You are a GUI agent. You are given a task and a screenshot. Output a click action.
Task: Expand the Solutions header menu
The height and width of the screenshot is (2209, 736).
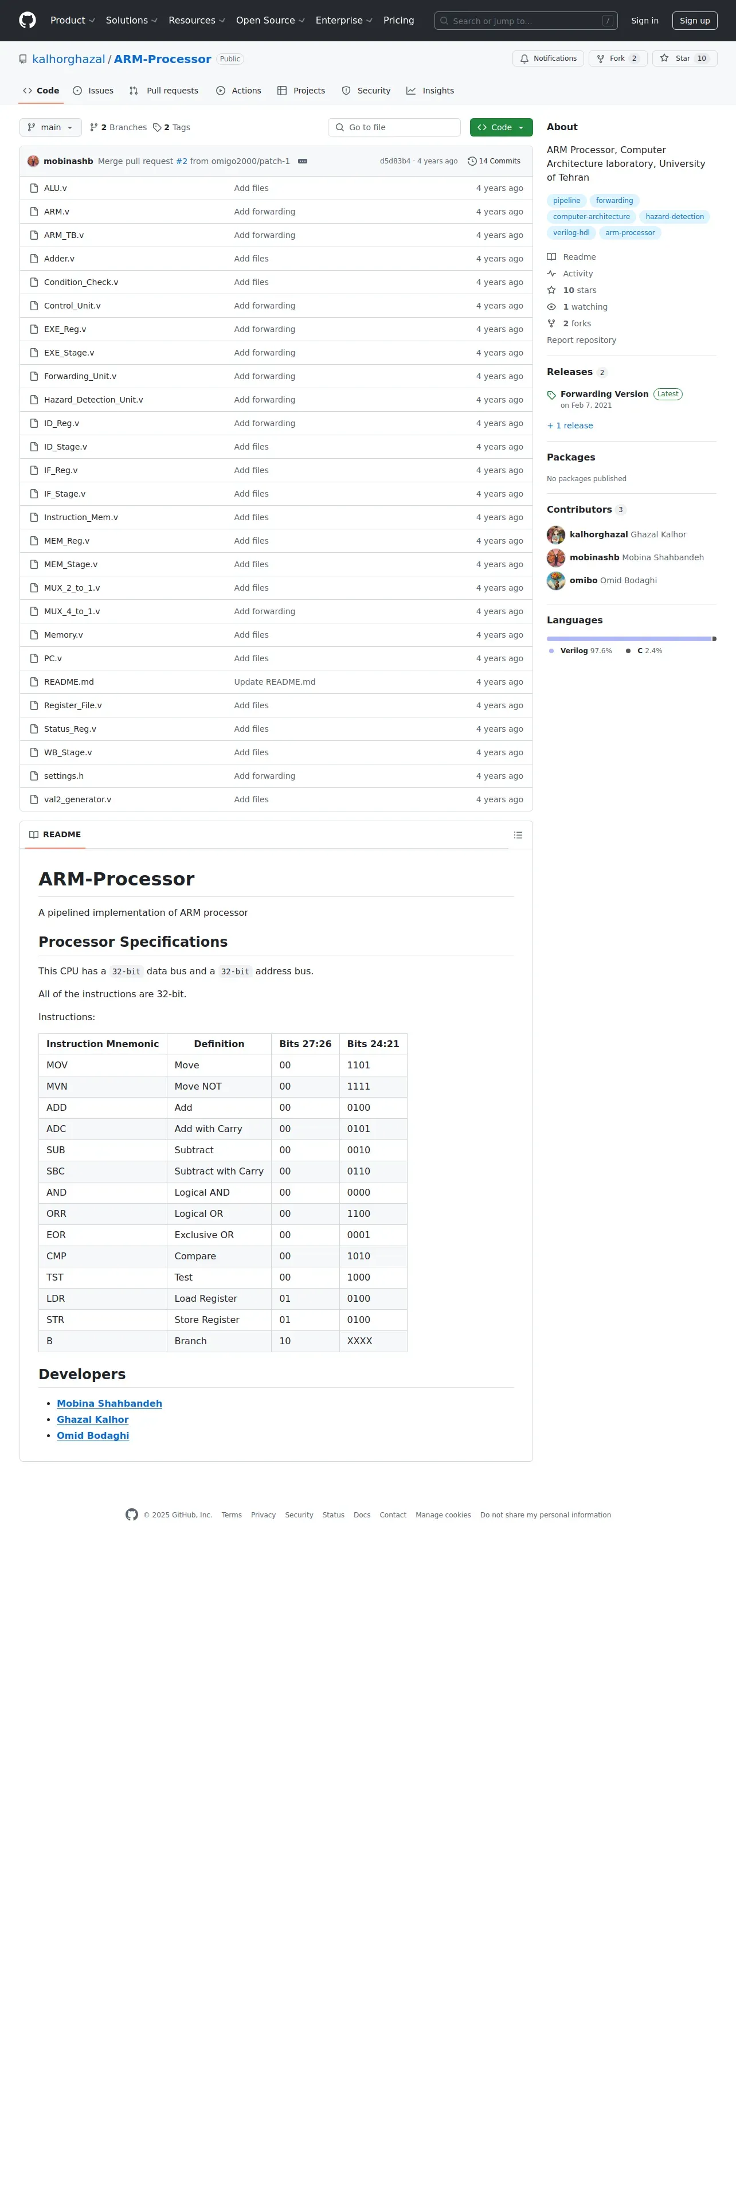click(131, 21)
